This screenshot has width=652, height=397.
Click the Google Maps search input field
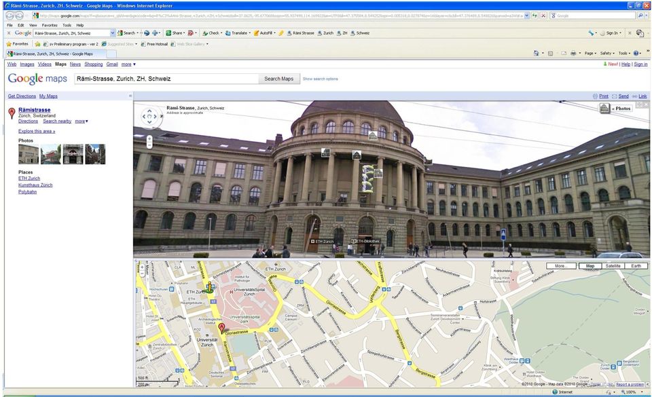[166, 79]
